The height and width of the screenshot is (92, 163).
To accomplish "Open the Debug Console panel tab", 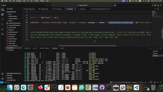I will point(45,48).
